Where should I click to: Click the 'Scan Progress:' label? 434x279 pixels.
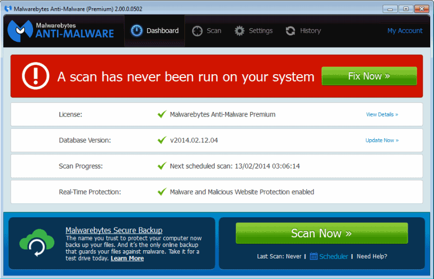[x=80, y=166]
